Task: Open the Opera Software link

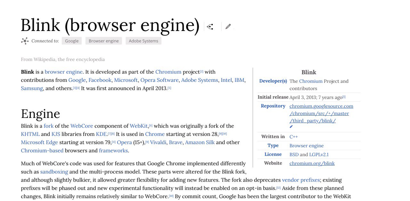Action: (x=159, y=80)
